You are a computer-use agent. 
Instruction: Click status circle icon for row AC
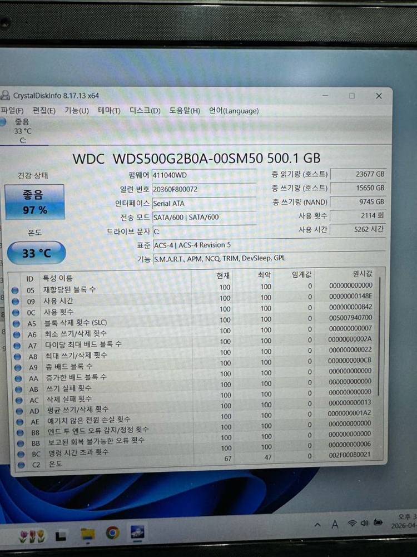click(19, 400)
